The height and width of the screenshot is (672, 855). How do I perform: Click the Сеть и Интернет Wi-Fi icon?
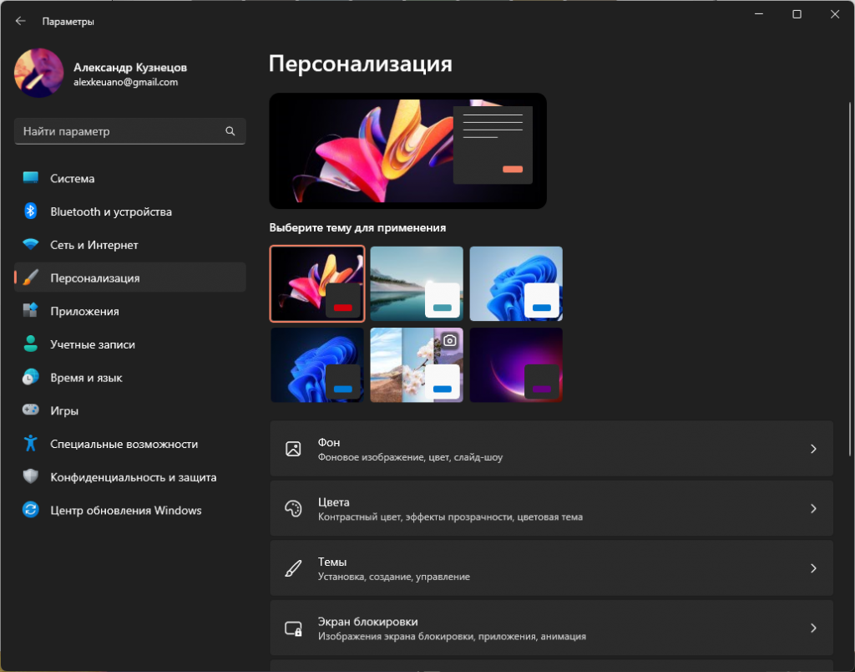(31, 245)
